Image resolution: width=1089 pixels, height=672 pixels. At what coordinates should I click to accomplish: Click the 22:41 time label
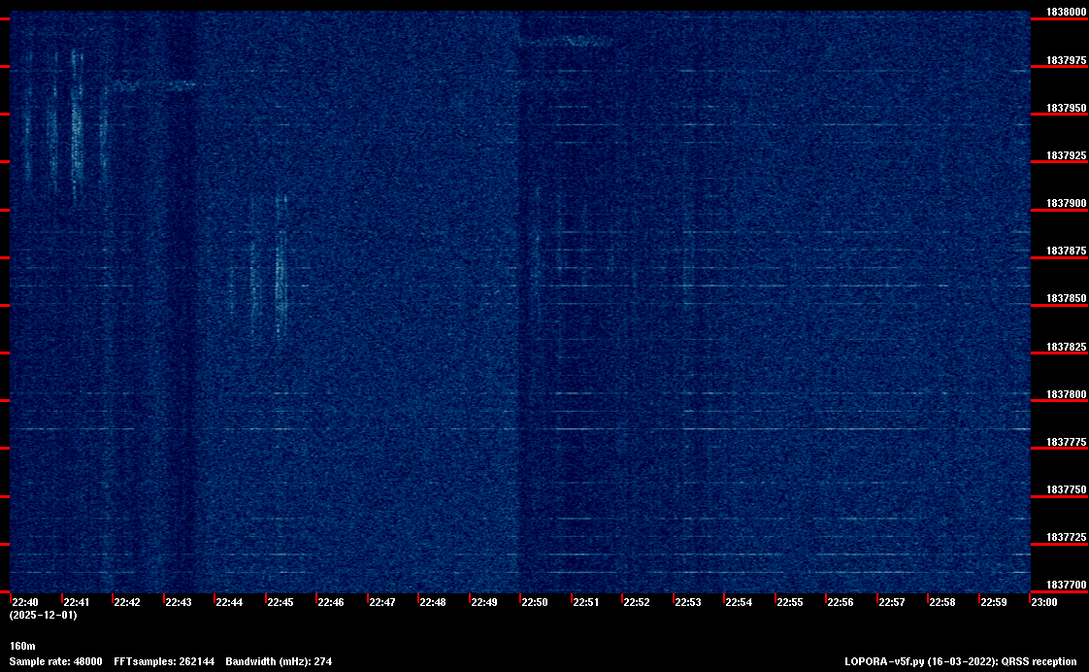point(77,602)
